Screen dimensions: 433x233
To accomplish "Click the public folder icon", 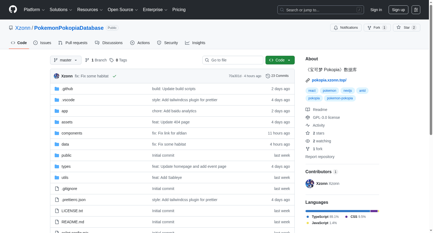I will pos(57,155).
